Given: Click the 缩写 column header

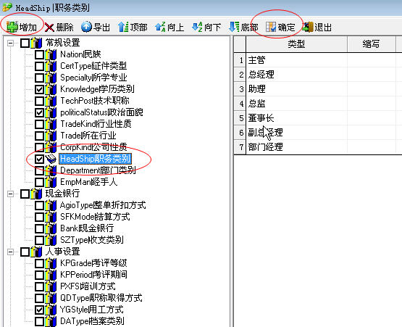Looking at the screenshot, I should coord(372,44).
